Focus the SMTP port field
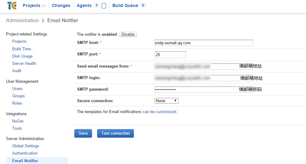 (x=170, y=55)
